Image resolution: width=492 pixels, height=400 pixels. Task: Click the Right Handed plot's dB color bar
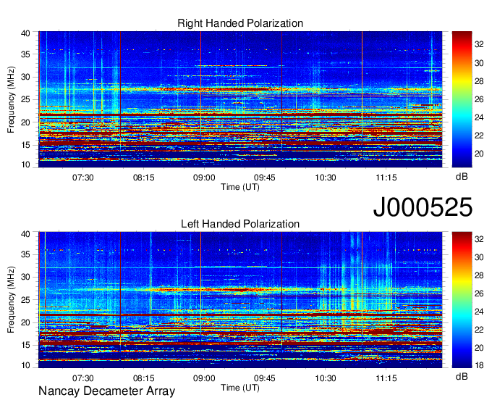point(462,99)
